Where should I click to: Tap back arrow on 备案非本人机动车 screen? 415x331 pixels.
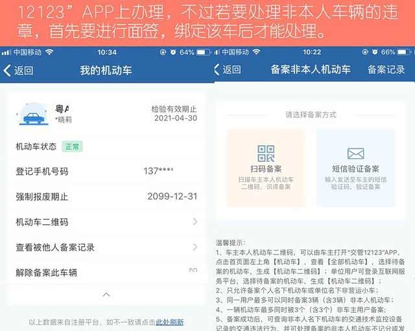tap(217, 70)
